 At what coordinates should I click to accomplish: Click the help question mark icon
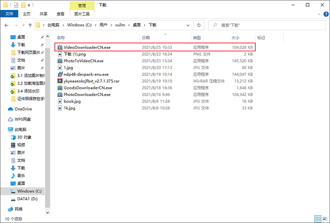pos(326,14)
